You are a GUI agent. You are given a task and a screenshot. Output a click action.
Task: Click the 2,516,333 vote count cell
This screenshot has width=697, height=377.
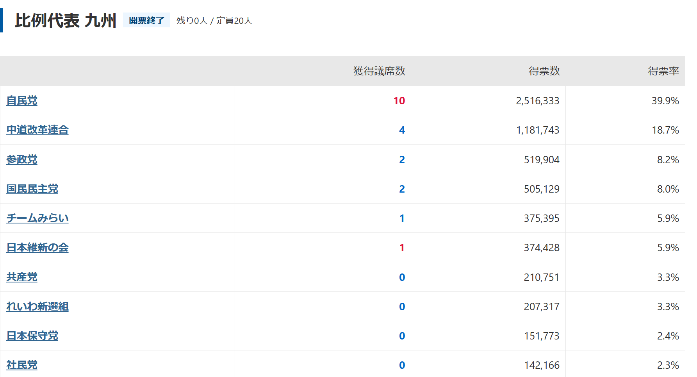(537, 101)
